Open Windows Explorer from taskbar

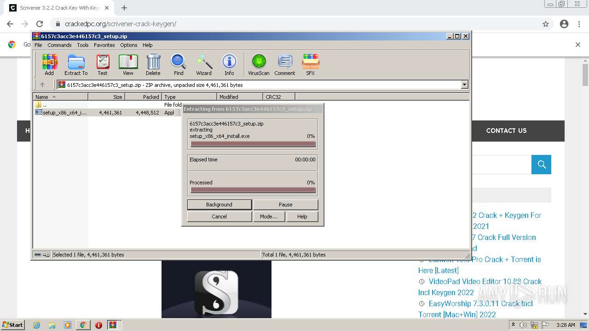(x=52, y=325)
